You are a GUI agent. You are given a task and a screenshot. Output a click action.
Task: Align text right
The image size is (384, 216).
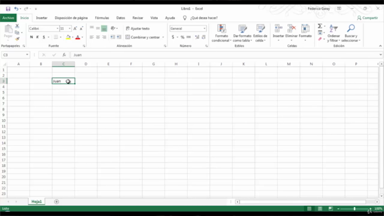(104, 37)
